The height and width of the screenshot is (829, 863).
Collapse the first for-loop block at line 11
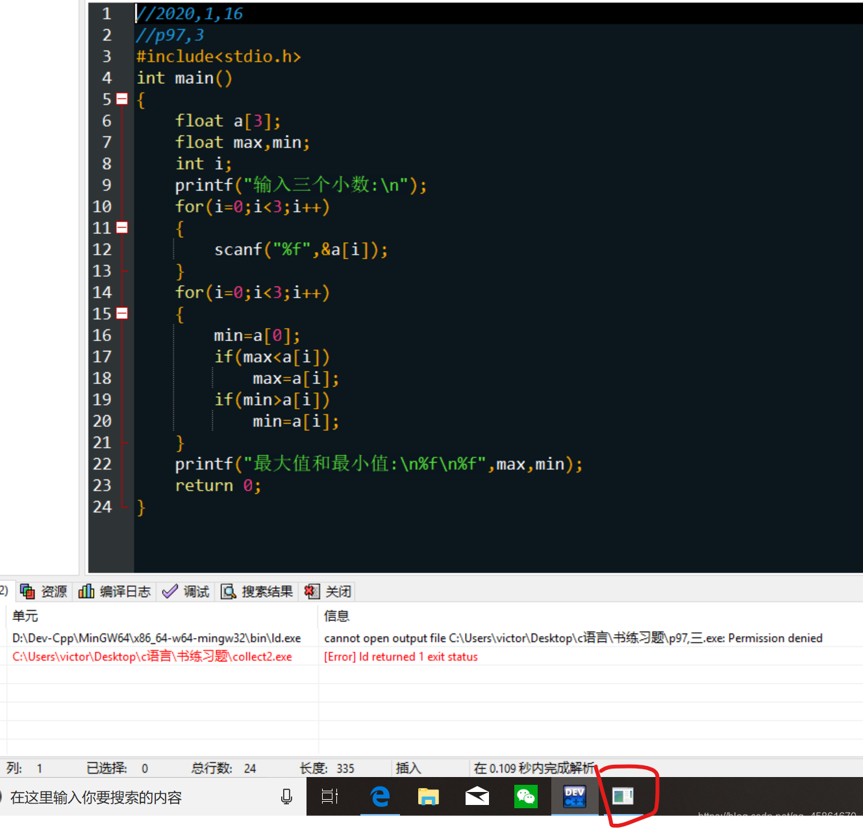(122, 227)
